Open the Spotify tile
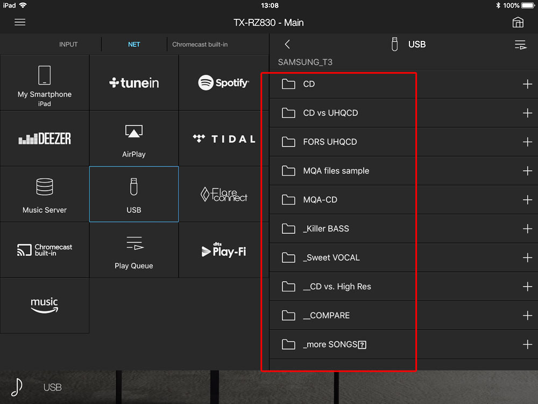 pyautogui.click(x=223, y=83)
